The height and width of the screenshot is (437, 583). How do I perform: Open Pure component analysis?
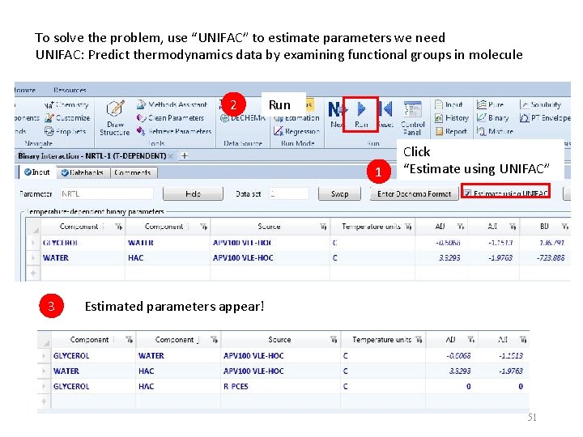(x=490, y=104)
